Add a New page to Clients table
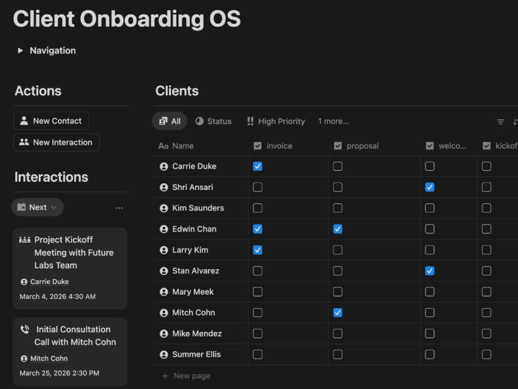Image resolution: width=518 pixels, height=389 pixels. pyautogui.click(x=186, y=376)
